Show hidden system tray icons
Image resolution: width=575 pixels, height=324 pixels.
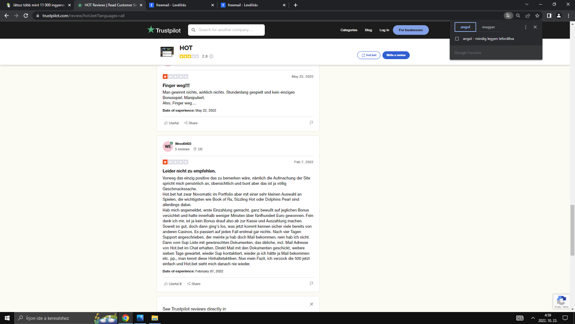click(x=533, y=318)
